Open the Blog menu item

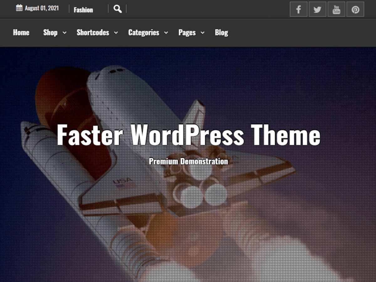point(221,33)
